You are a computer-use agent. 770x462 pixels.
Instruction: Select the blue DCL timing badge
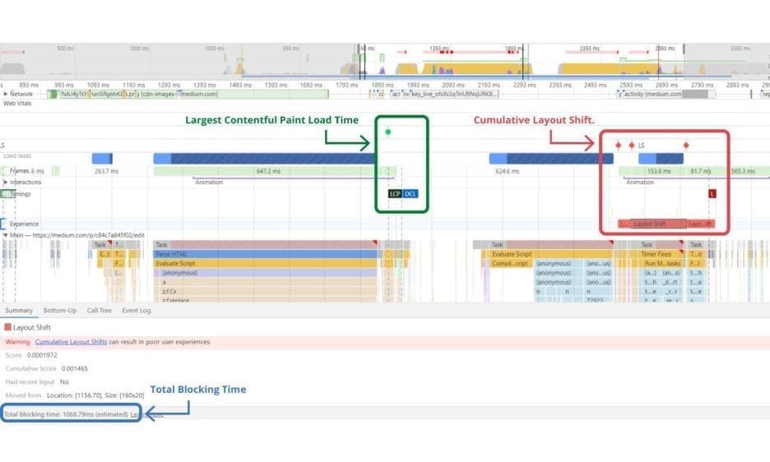coord(411,194)
